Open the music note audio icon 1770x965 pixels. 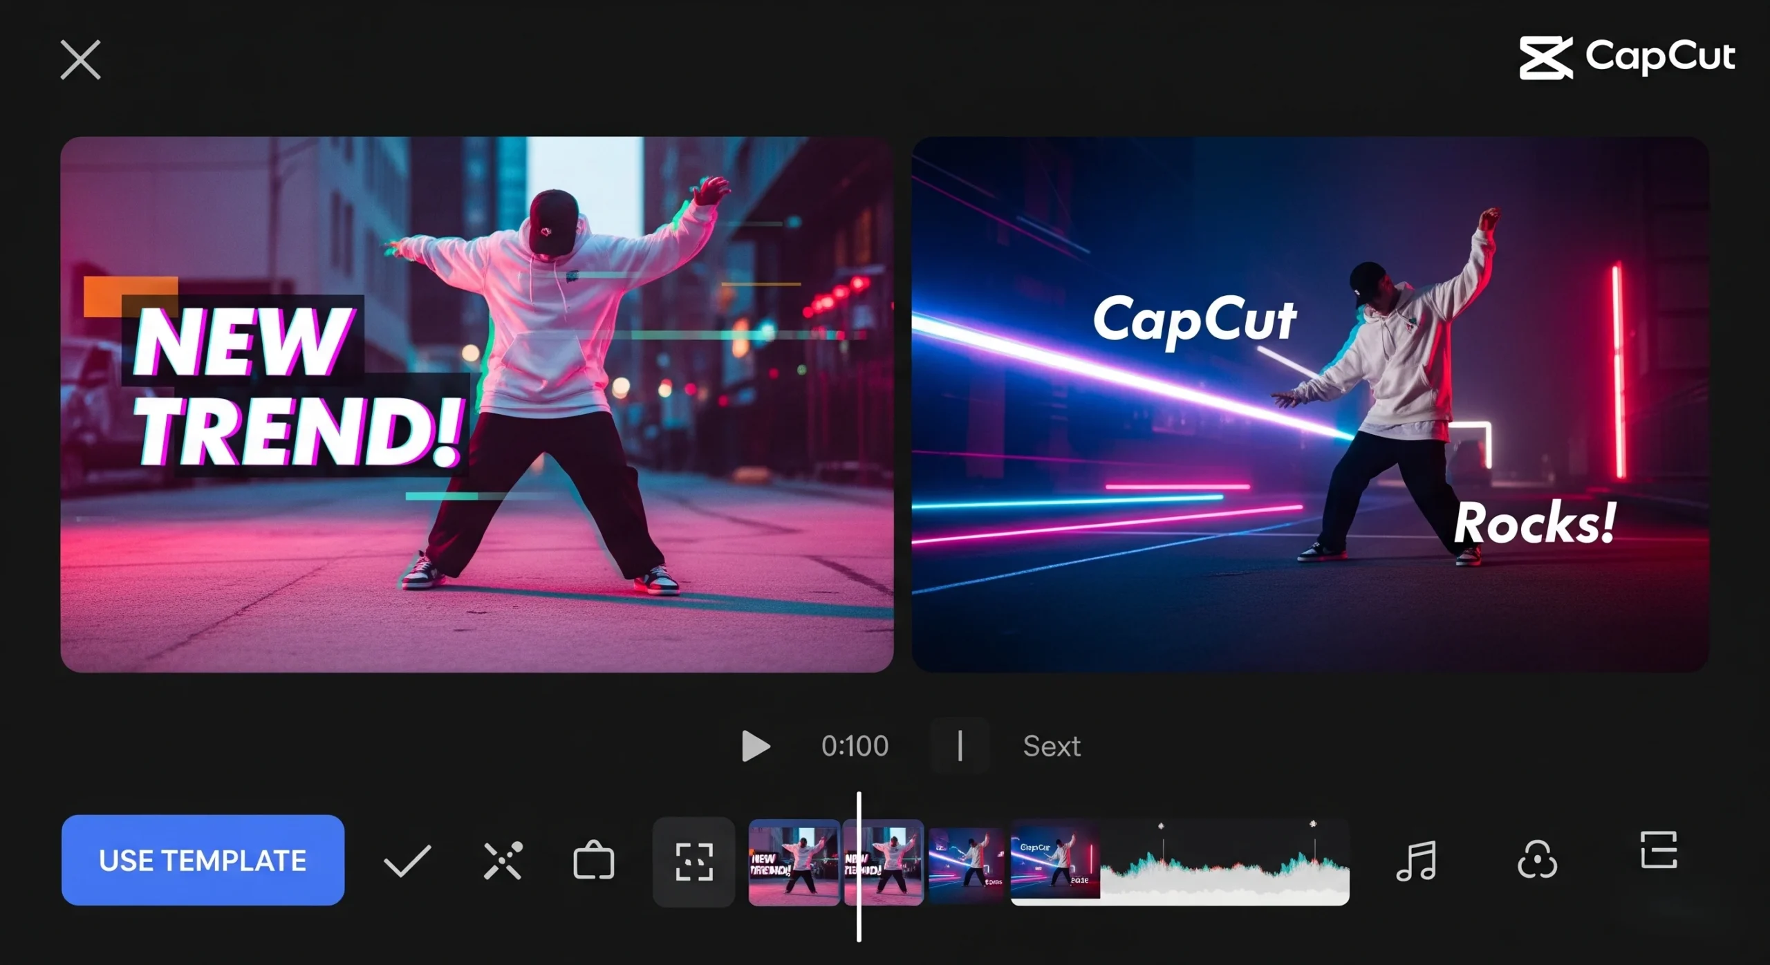pyautogui.click(x=1416, y=861)
